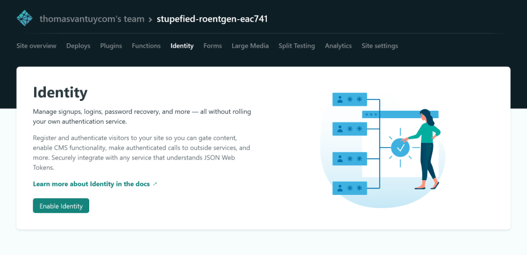Image resolution: width=527 pixels, height=255 pixels.
Task: View the Analytics tab
Action: tap(338, 46)
